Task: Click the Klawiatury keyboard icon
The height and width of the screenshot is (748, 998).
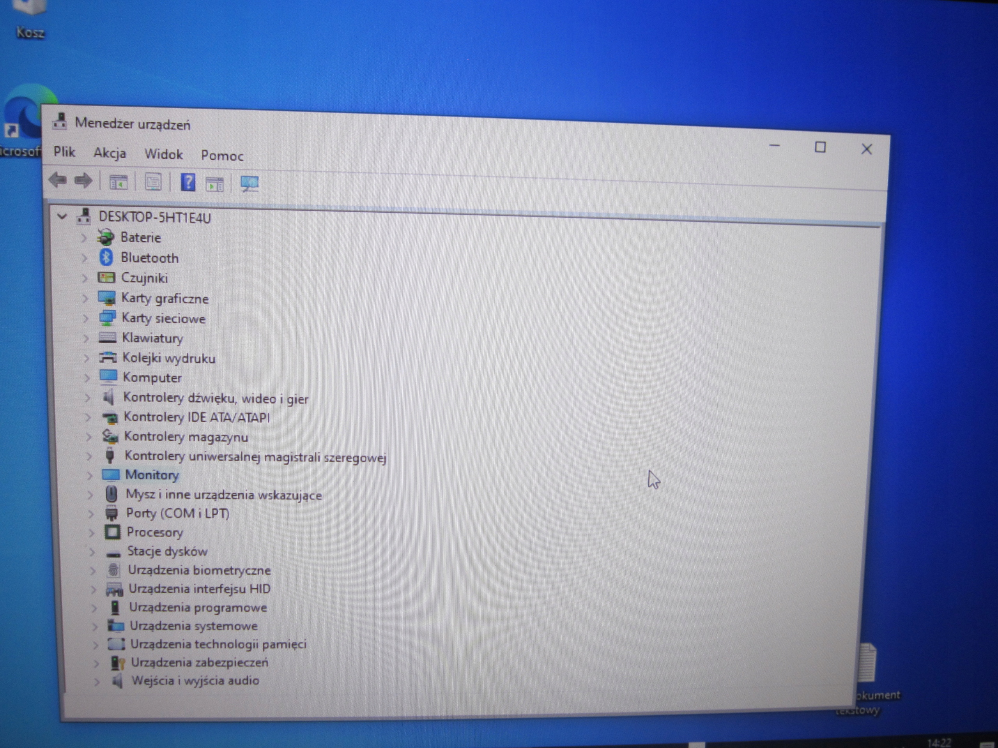Action: pyautogui.click(x=108, y=338)
